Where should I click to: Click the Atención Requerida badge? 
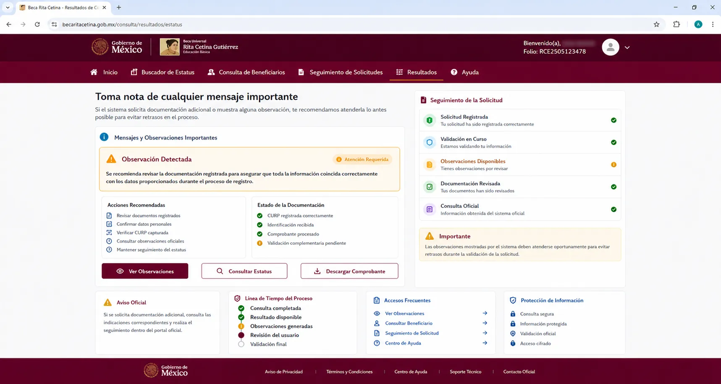362,159
